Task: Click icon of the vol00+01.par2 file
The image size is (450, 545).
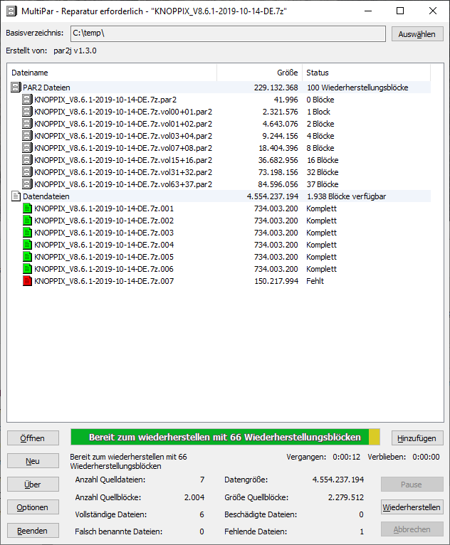Action: pyautogui.click(x=27, y=112)
